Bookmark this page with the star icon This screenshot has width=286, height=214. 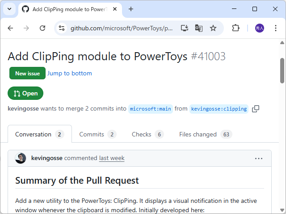pos(213,28)
